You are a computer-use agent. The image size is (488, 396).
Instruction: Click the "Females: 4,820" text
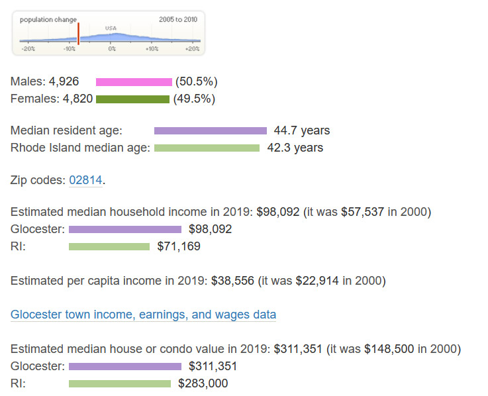click(x=50, y=99)
